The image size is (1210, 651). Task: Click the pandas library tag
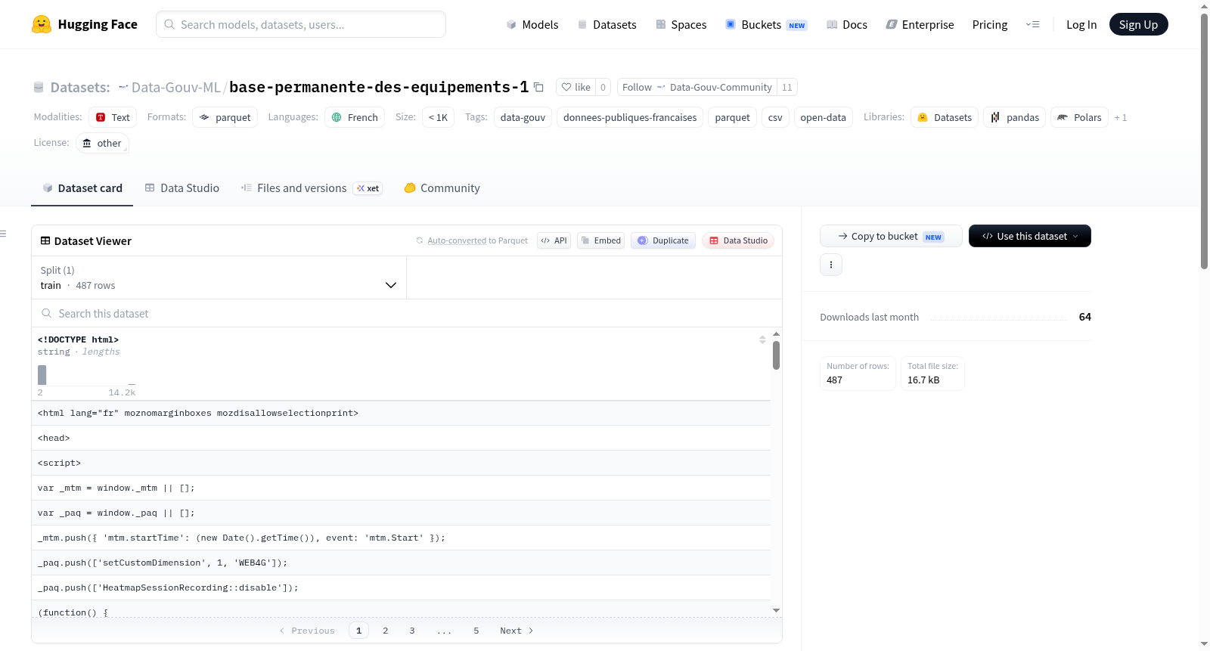[1015, 117]
